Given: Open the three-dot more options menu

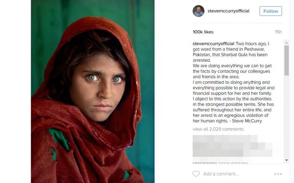Looking at the screenshot, I should (x=278, y=174).
